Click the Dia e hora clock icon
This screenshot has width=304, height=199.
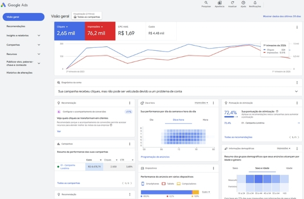click(x=142, y=103)
